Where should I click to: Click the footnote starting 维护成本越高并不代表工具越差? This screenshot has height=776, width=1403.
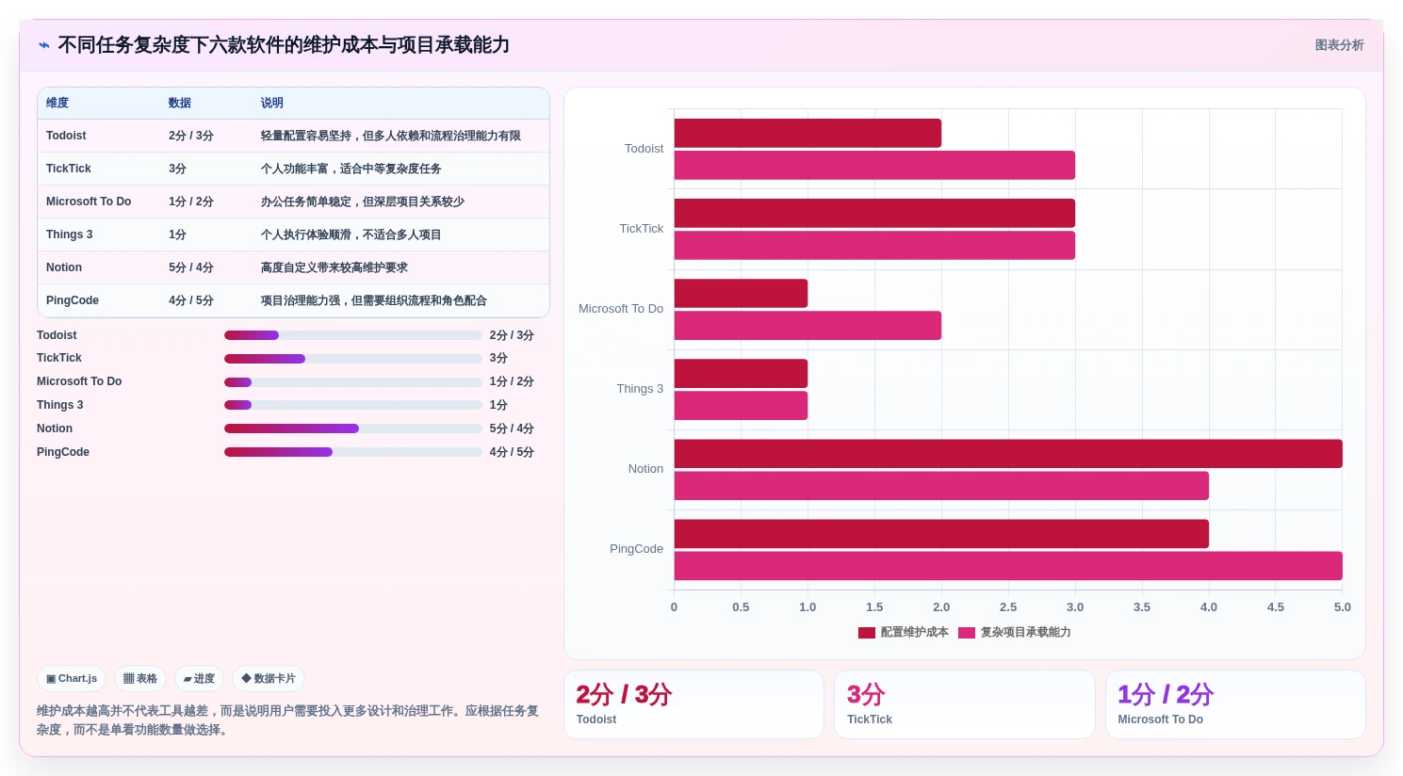pos(288,720)
